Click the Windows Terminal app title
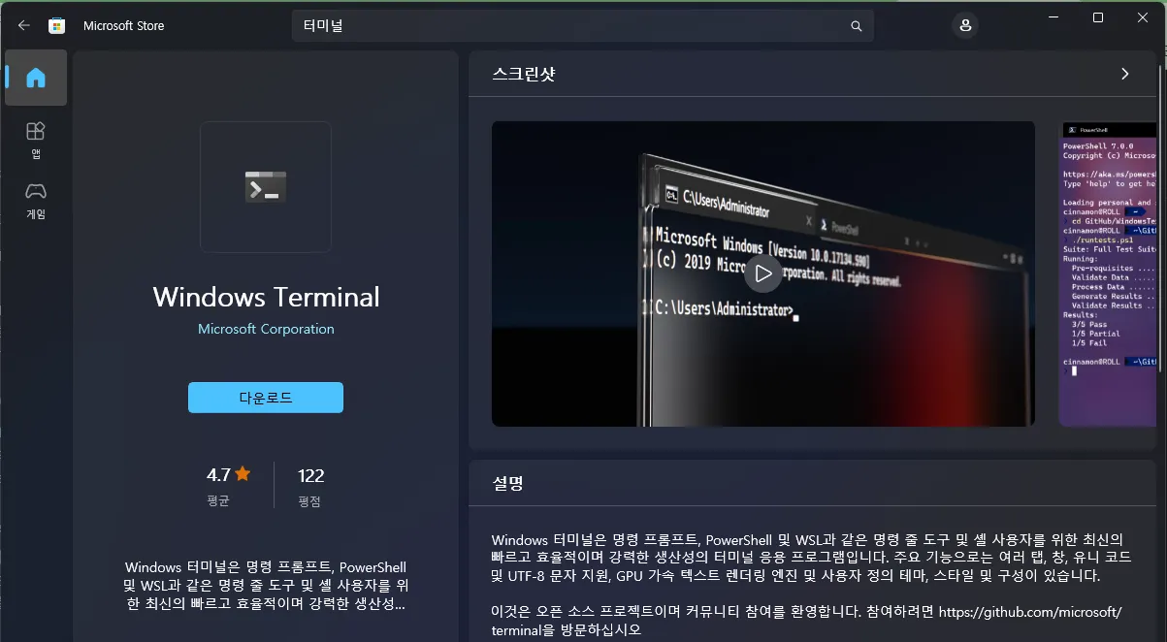This screenshot has height=642, width=1167. tap(266, 297)
